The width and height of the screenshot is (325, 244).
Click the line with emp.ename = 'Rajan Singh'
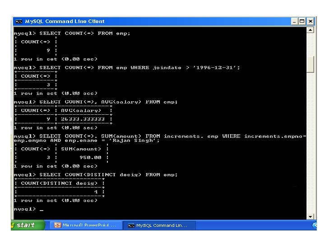click(x=87, y=141)
